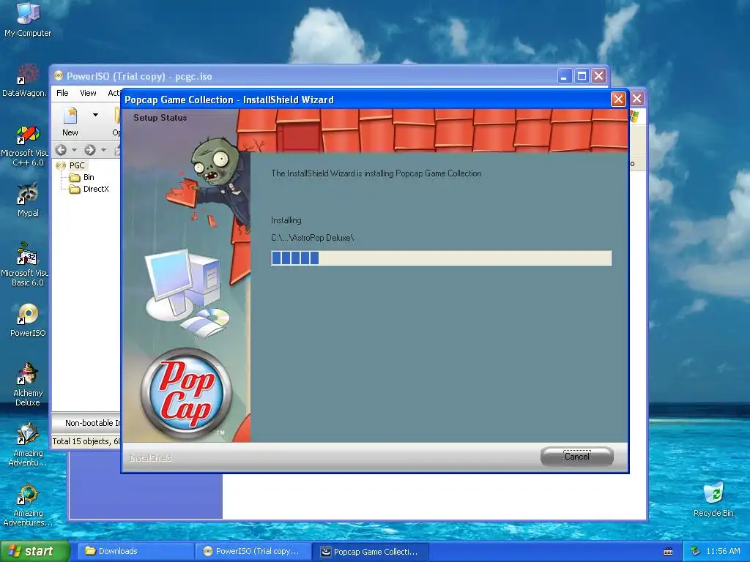Click the Back navigation arrow in PowerISO
This screenshot has width=750, height=562.
pyautogui.click(x=61, y=150)
